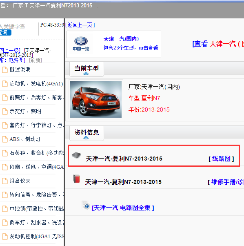This screenshot has width=244, height=246.
Task: Click the red 年份:2013-2015 text
Action: point(149,110)
